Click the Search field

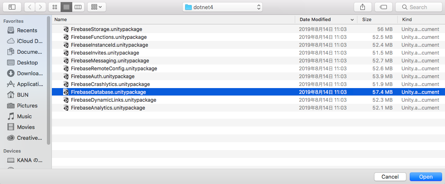pos(418,7)
